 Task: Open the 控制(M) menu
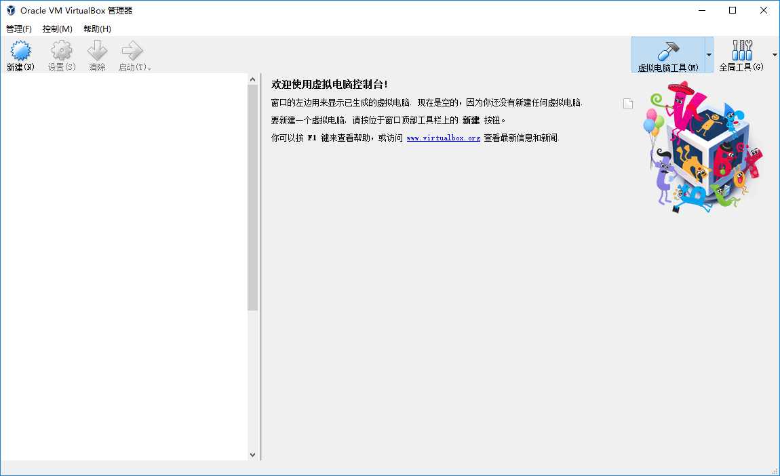pyautogui.click(x=57, y=29)
